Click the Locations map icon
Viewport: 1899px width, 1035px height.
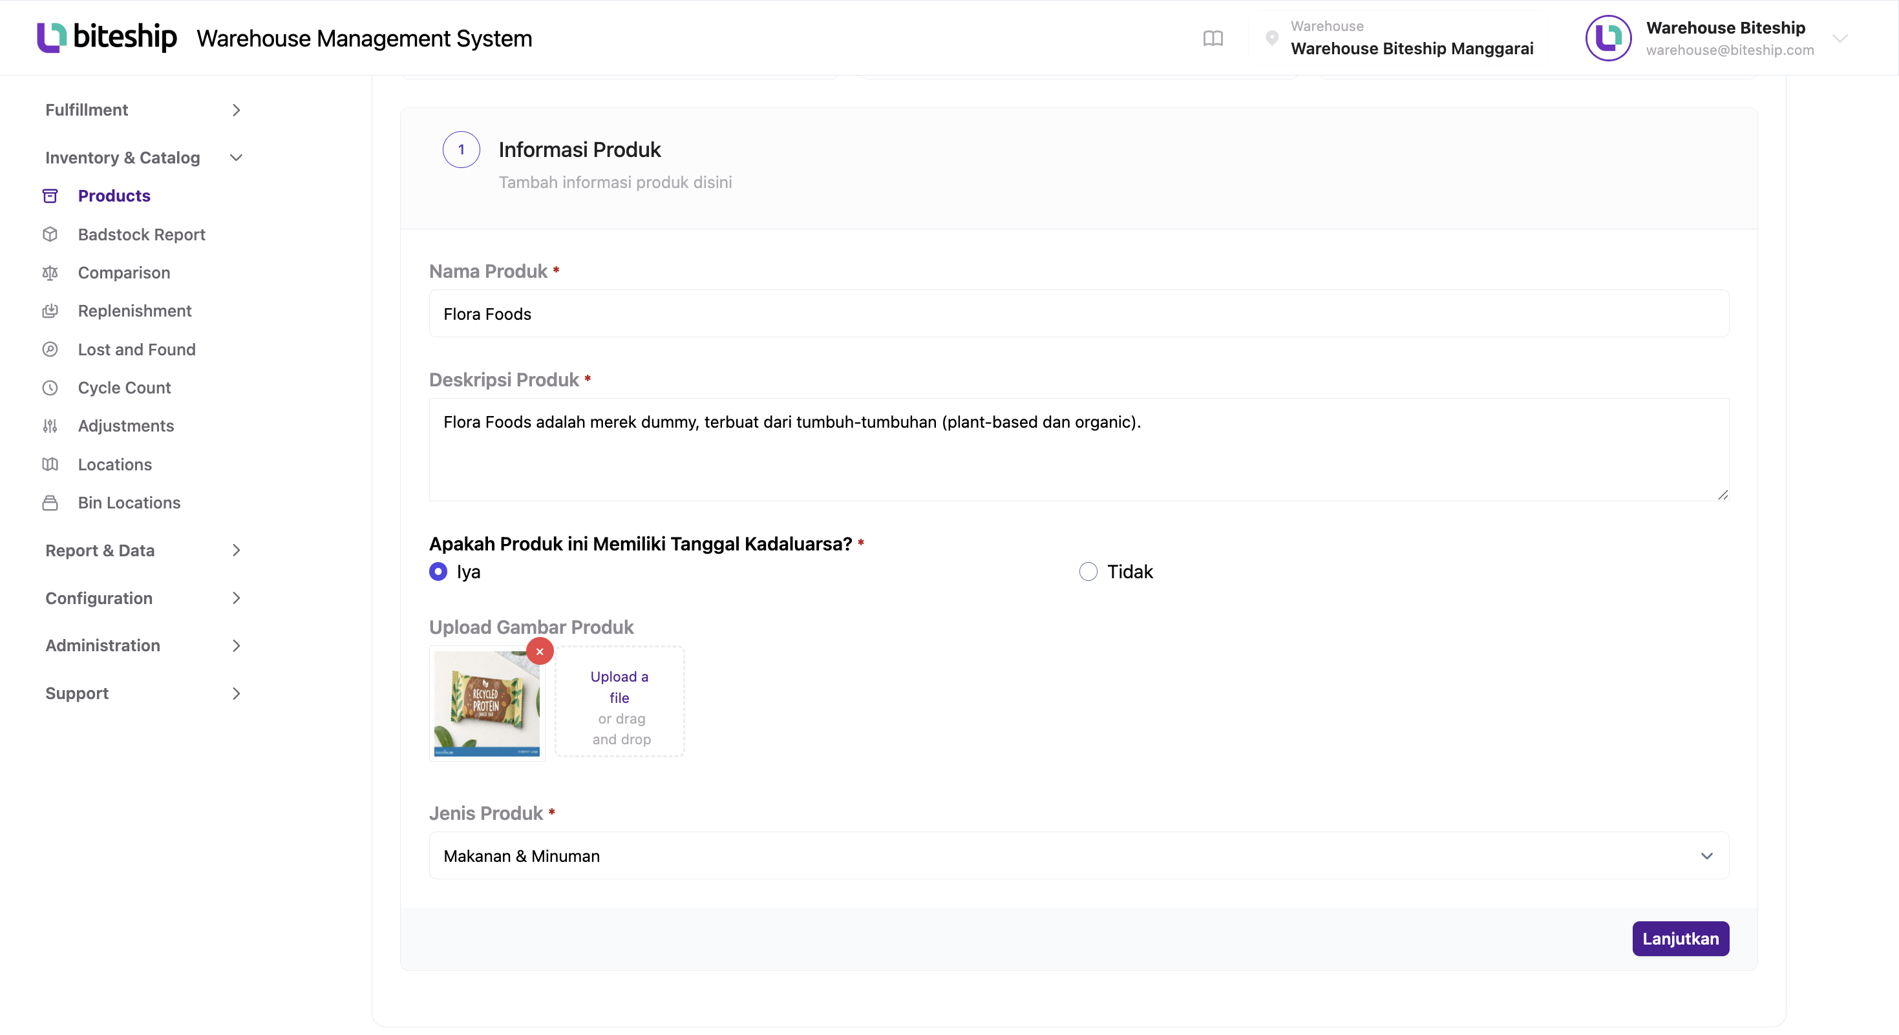(x=50, y=464)
